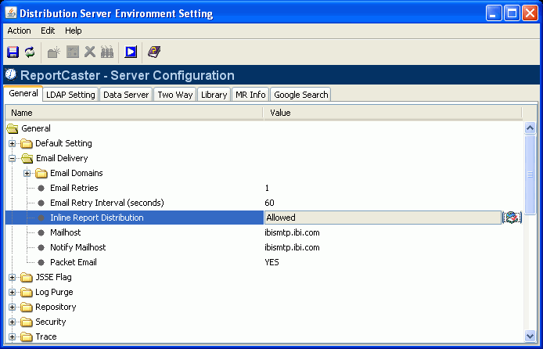Expand the JSSE Flag node

pyautogui.click(x=12, y=277)
